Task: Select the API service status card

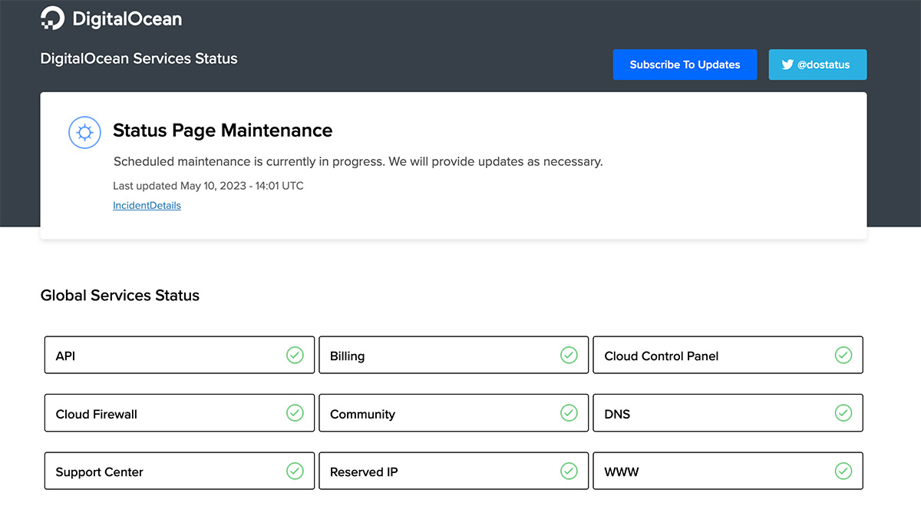Action: coord(179,355)
